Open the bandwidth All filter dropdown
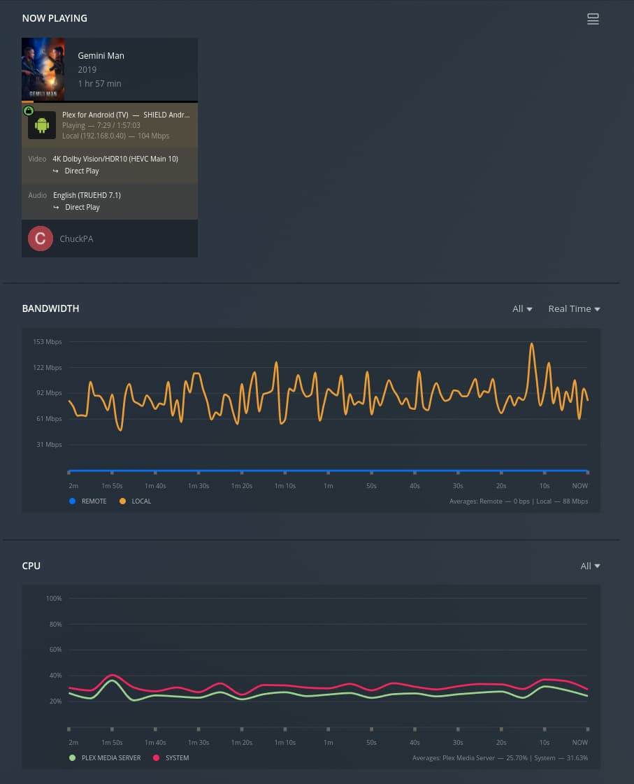Image resolution: width=634 pixels, height=784 pixels. [522, 309]
